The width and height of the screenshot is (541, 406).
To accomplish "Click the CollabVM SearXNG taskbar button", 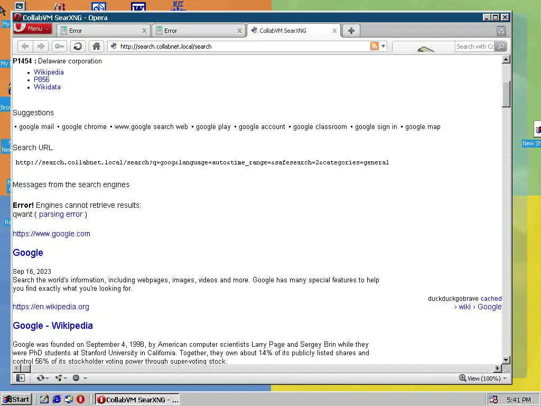I will [137, 400].
